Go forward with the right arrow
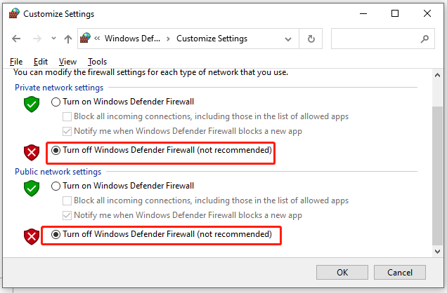 [37, 39]
